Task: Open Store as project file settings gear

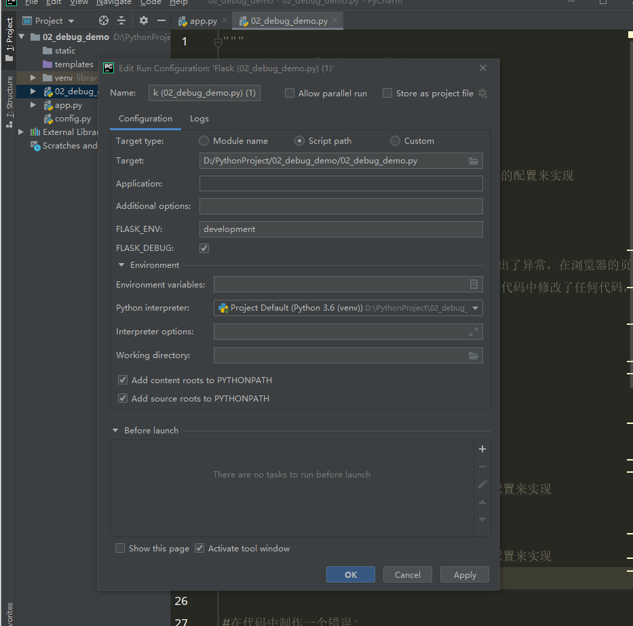Action: (x=482, y=93)
